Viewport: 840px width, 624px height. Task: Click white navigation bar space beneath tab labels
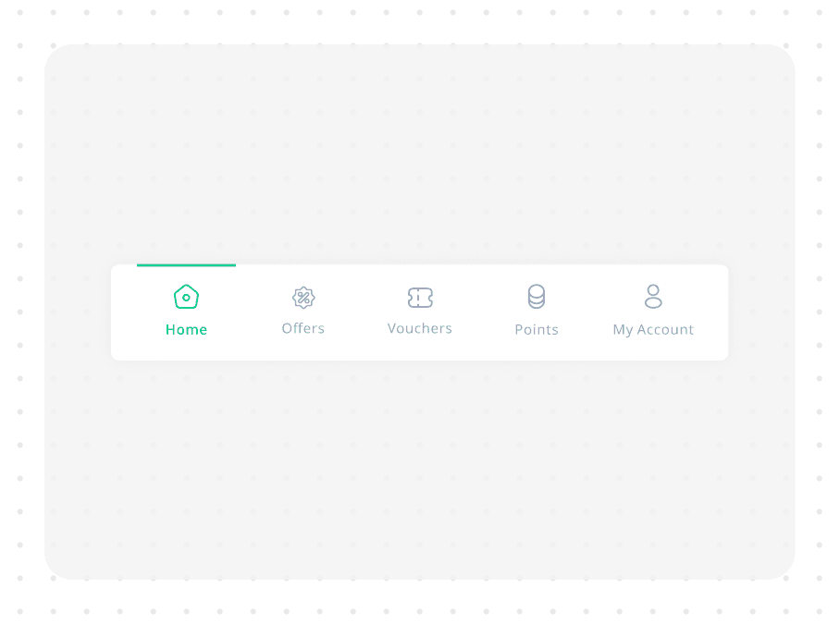[x=419, y=349]
